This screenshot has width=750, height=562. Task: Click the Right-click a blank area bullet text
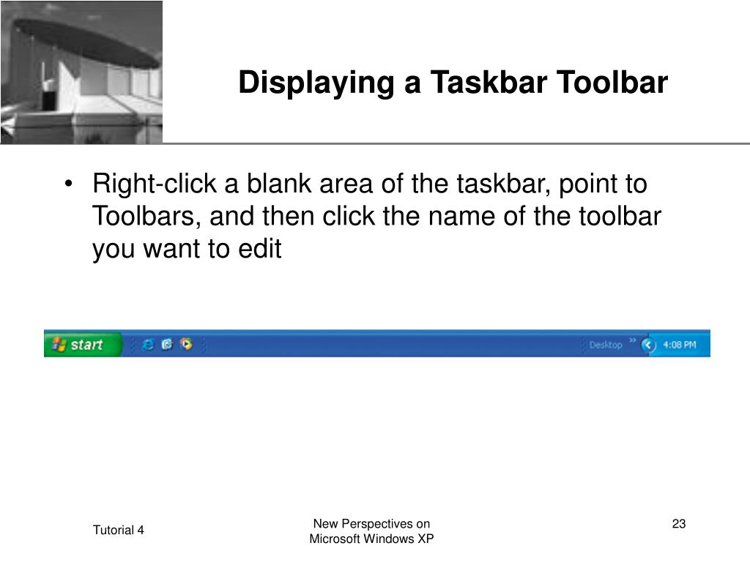pos(376,216)
